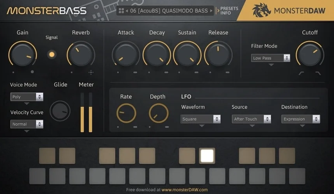Open the Filter Mode Low Pass dropdown

click(271, 58)
